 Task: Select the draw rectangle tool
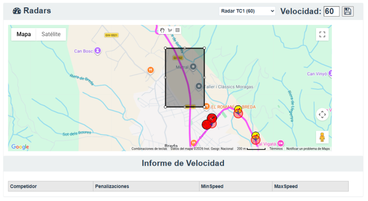pyautogui.click(x=178, y=30)
